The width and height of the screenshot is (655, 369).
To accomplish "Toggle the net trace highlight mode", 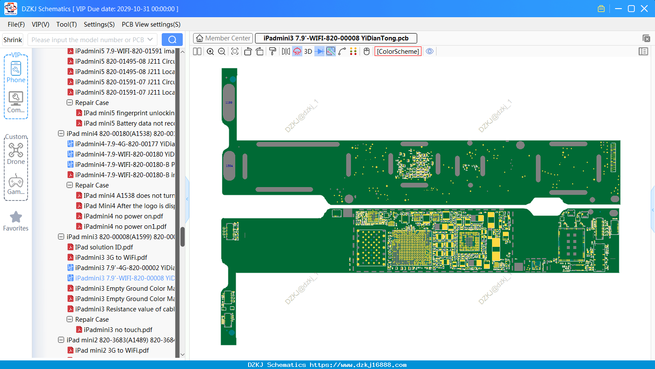I will pyautogui.click(x=331, y=52).
